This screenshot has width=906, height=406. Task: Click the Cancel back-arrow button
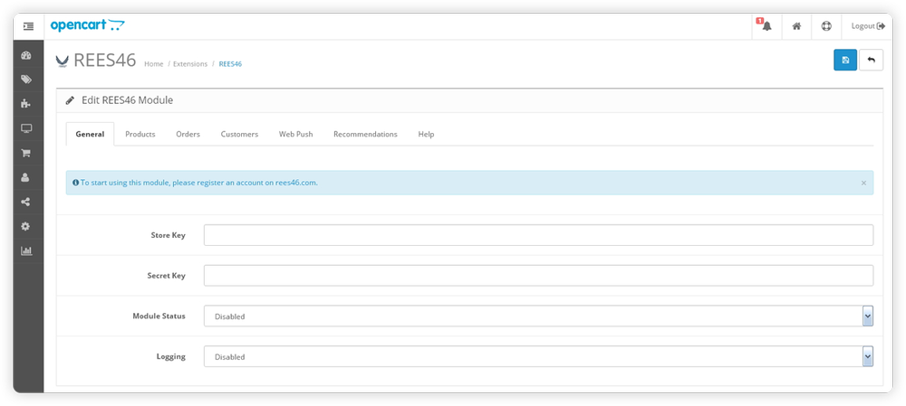[872, 60]
